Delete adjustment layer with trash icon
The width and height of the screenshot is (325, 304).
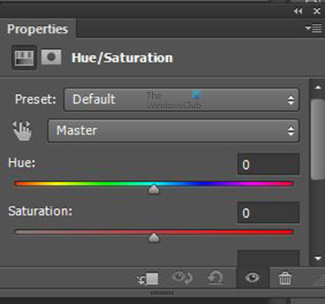285,278
